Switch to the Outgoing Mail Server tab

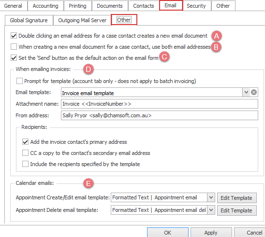coord(82,20)
